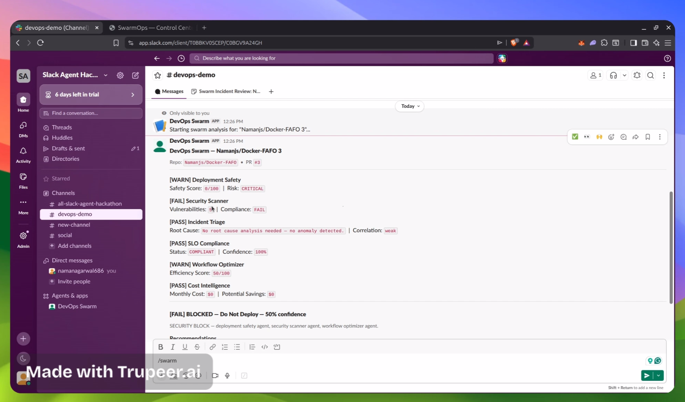Expand the 6 days left in trial banner
This screenshot has height=402, width=685.
91,95
